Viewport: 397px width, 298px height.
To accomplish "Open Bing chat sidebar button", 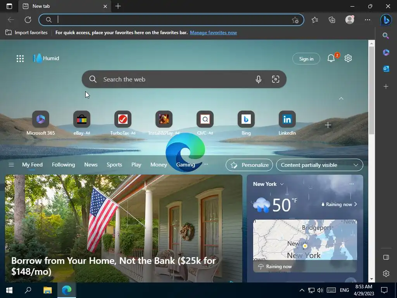I will click(x=386, y=20).
